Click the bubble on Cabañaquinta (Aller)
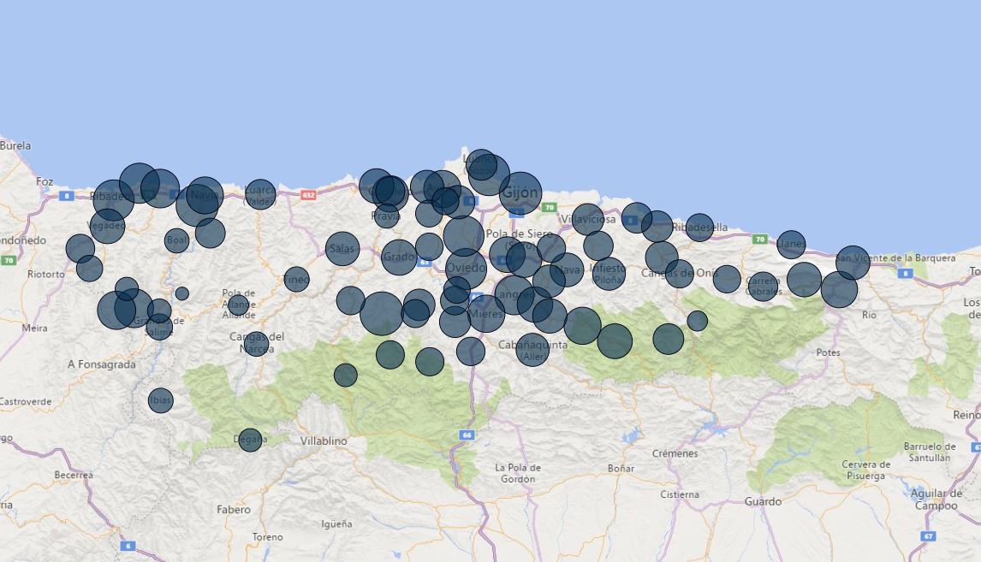The width and height of the screenshot is (981, 562). [x=532, y=350]
